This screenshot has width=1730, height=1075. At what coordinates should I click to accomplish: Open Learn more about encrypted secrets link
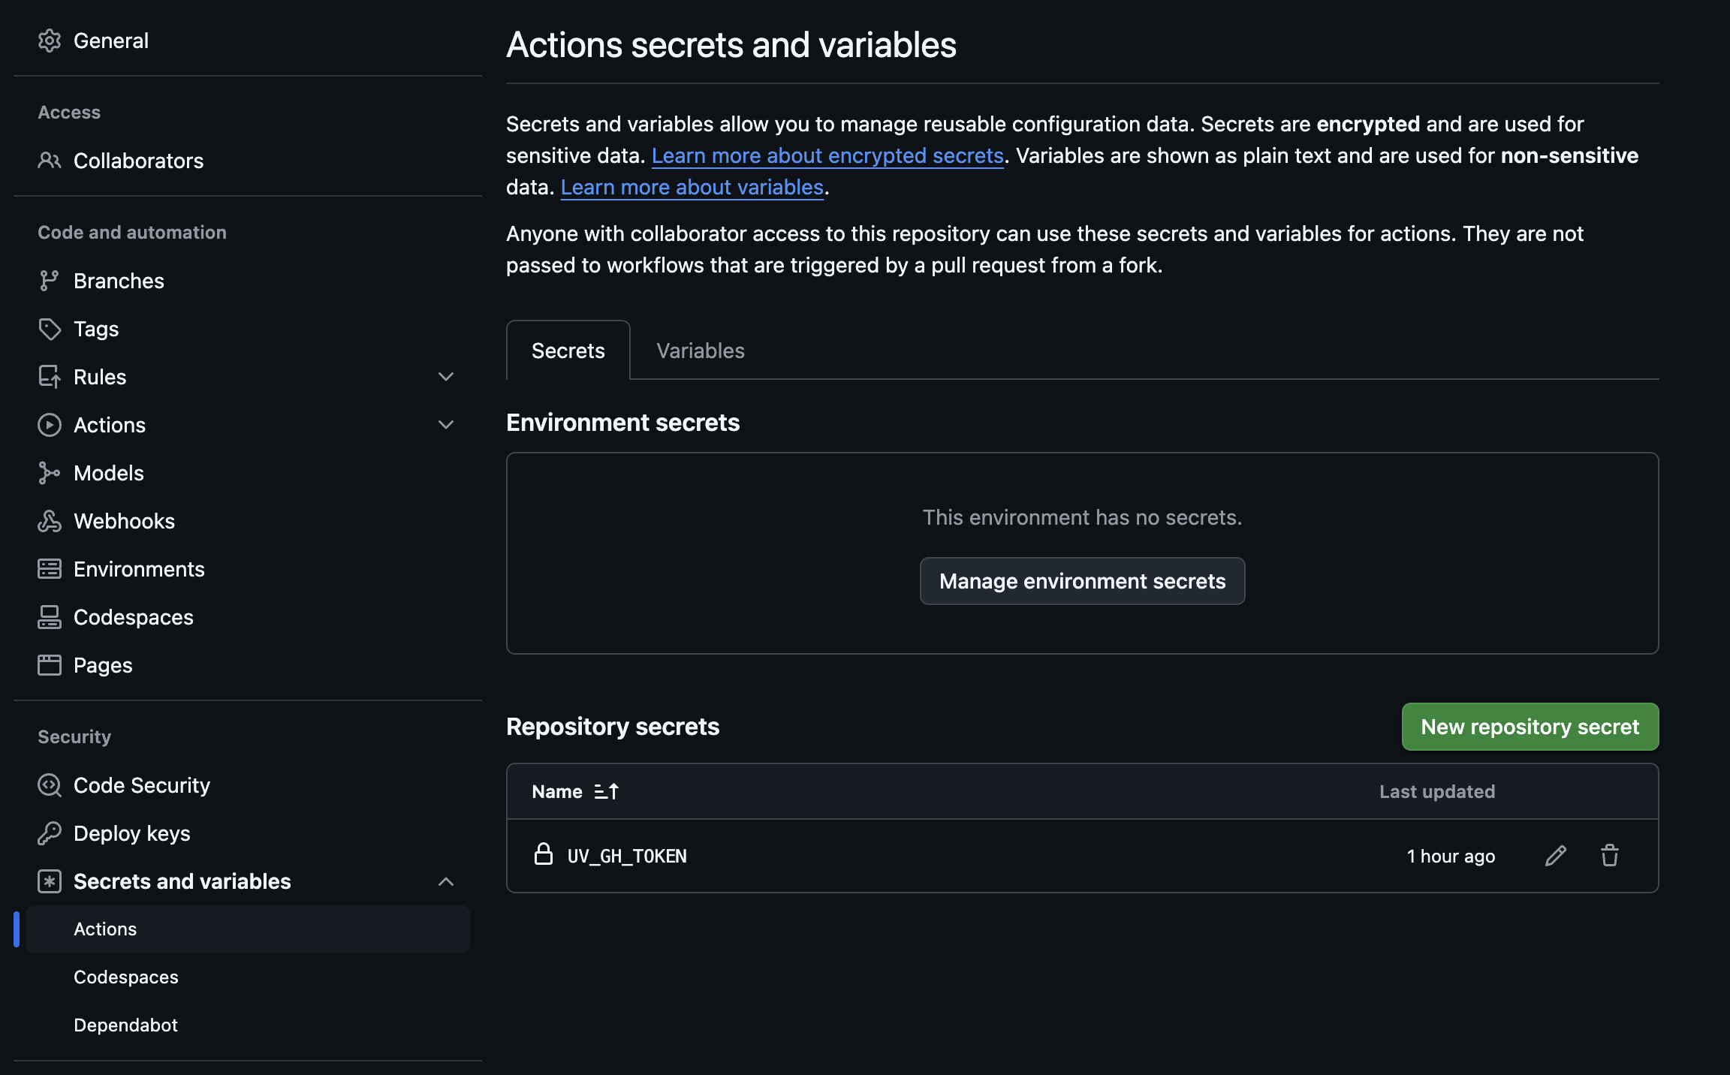(827, 155)
